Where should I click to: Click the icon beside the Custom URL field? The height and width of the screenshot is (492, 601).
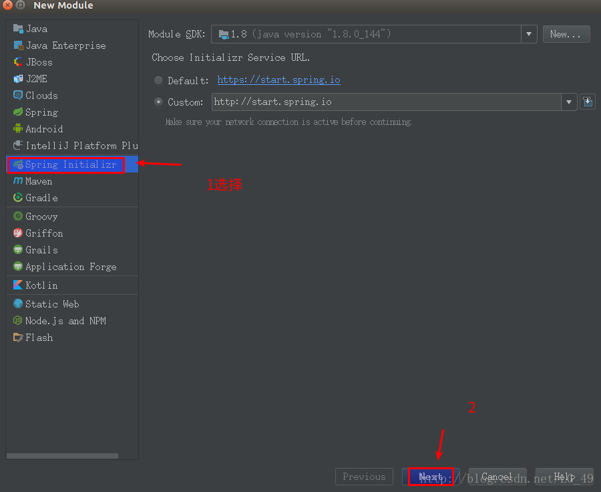click(588, 102)
